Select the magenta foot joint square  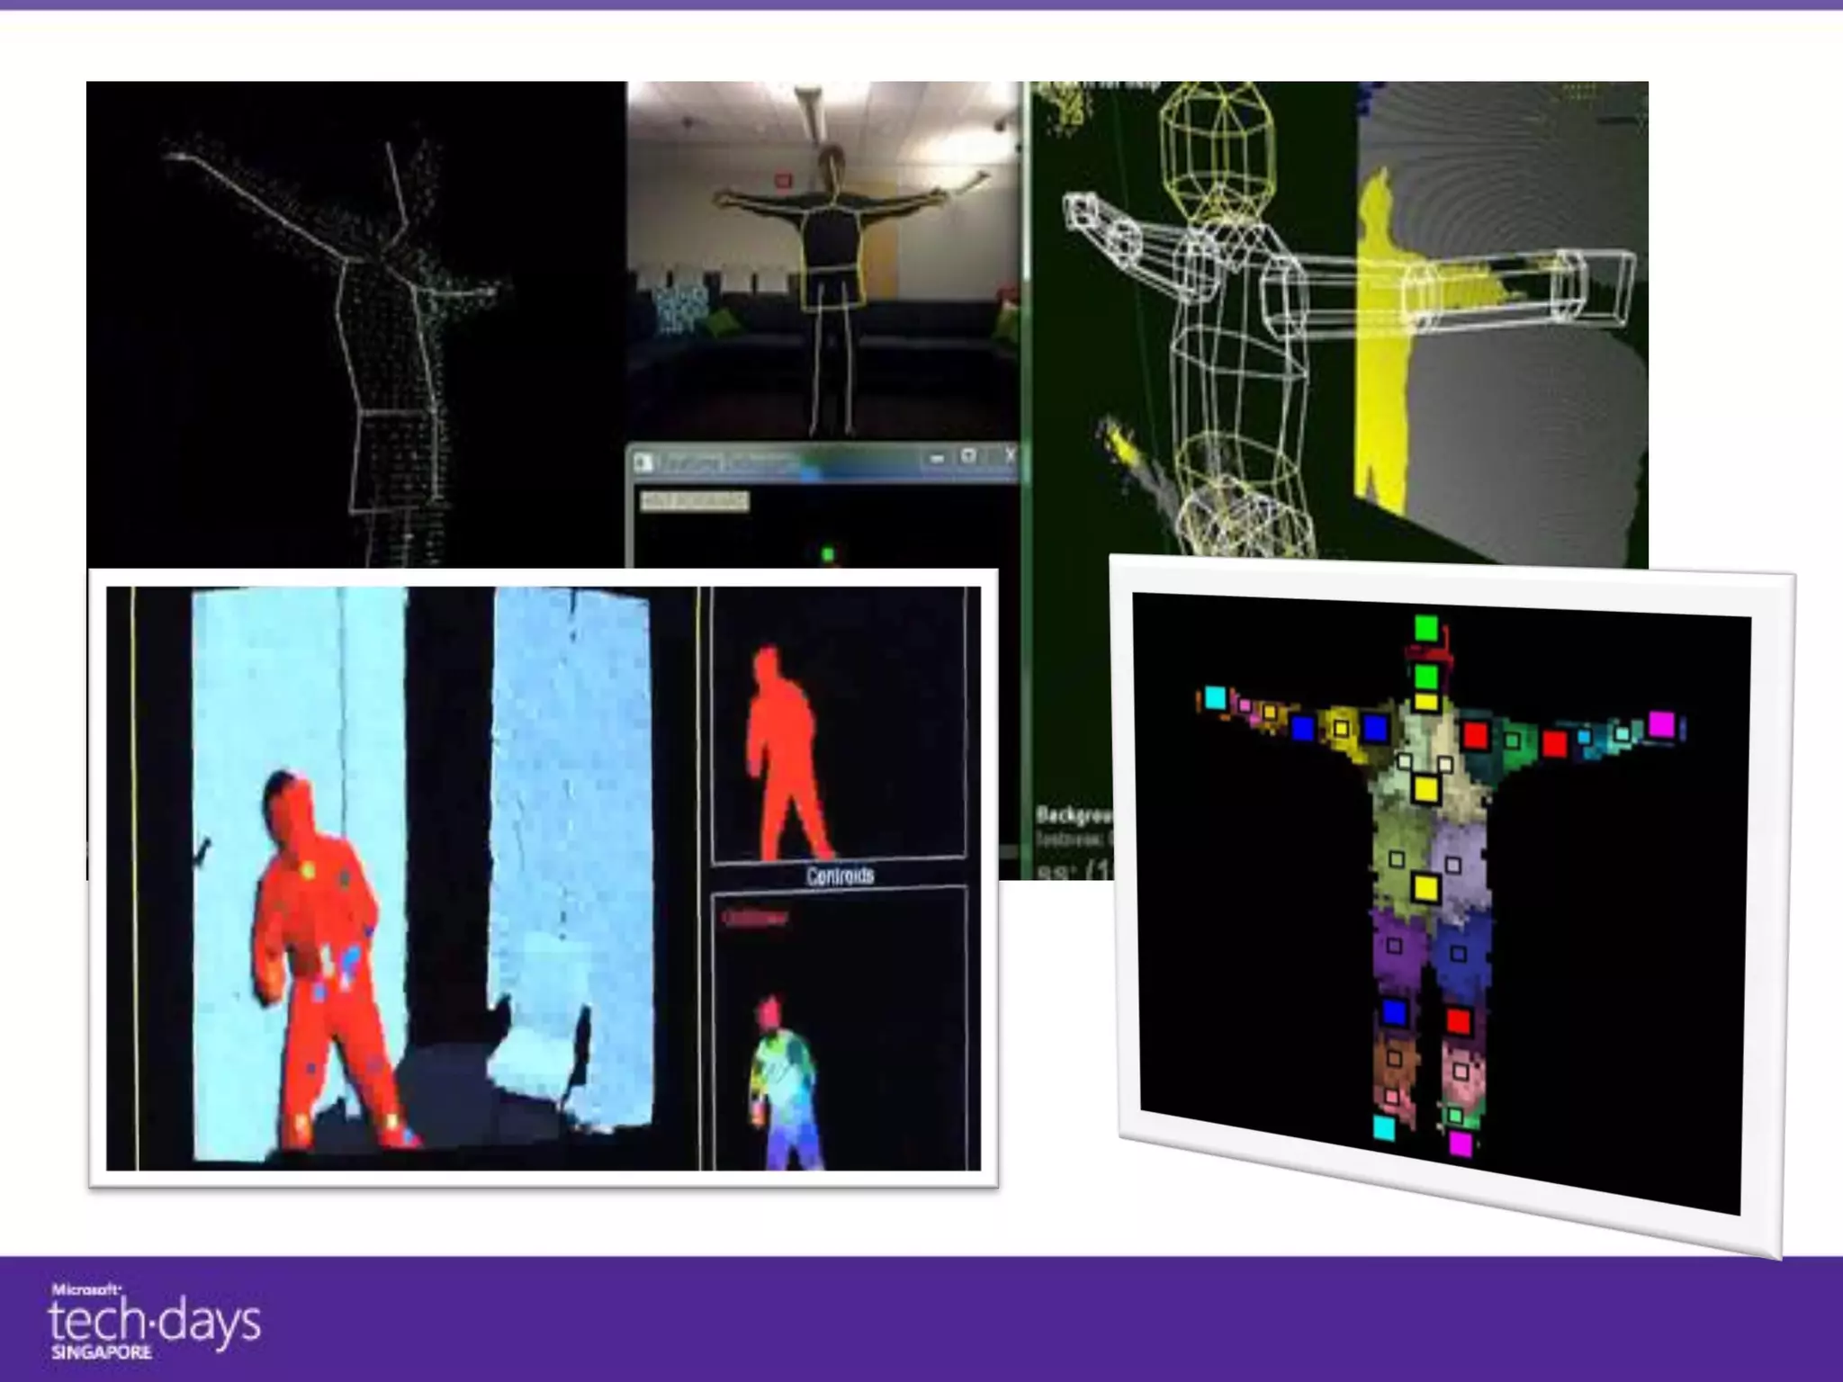(x=1461, y=1144)
